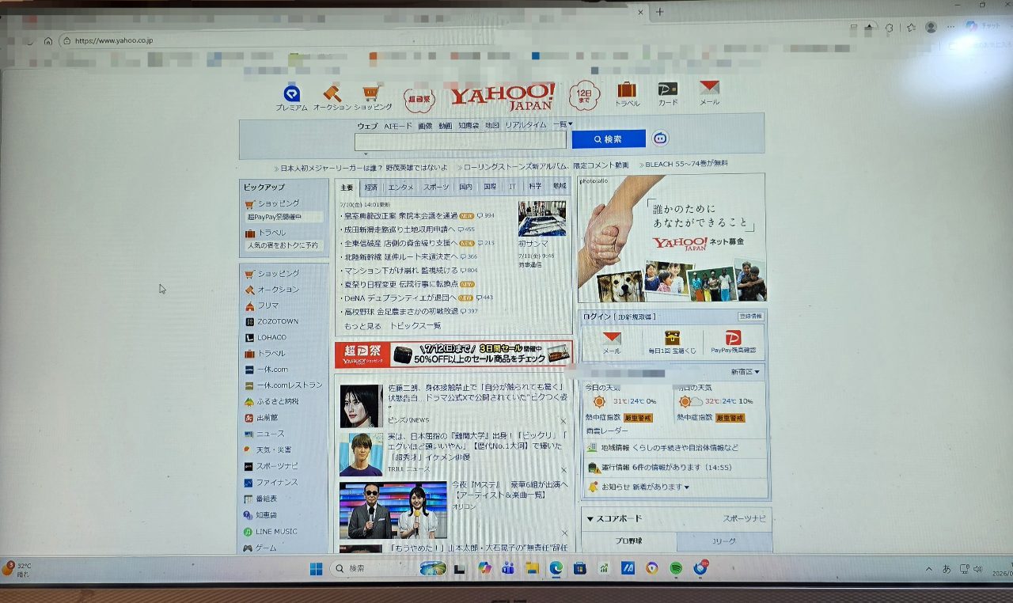The width and height of the screenshot is (1013, 603).
Task: Switch to the Jリーグ scoreboard tab
Action: click(724, 541)
